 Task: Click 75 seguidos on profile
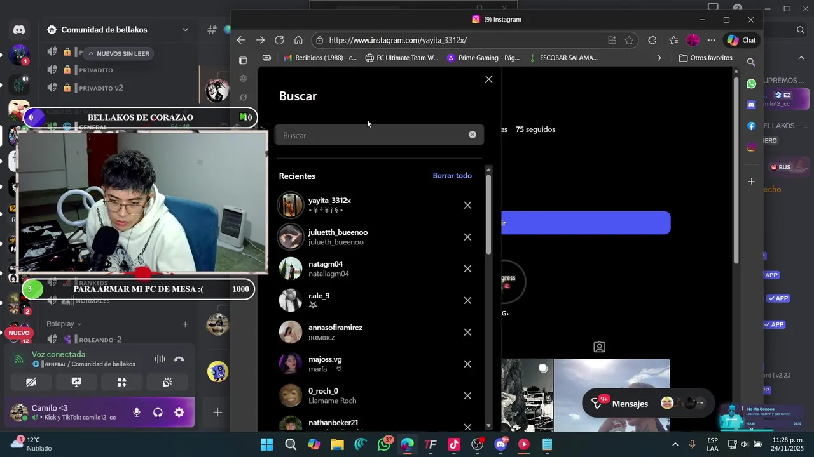click(x=535, y=129)
